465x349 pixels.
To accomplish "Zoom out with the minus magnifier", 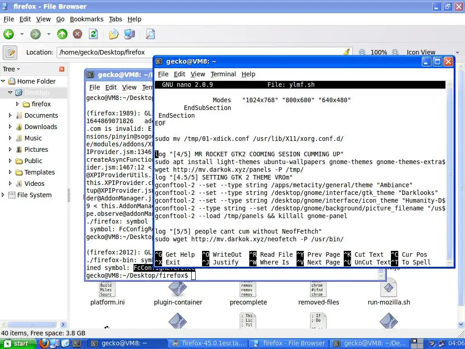I will tap(362, 53).
